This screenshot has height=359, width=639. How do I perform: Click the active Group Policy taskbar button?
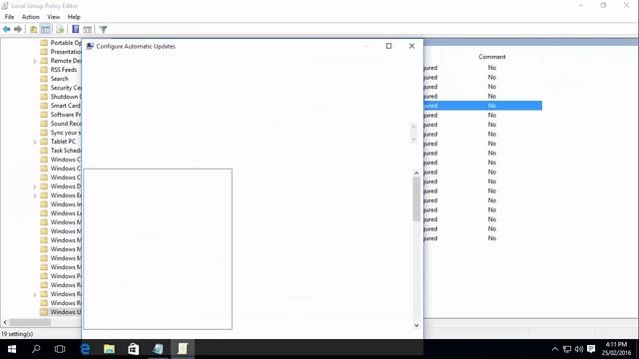(x=182, y=349)
